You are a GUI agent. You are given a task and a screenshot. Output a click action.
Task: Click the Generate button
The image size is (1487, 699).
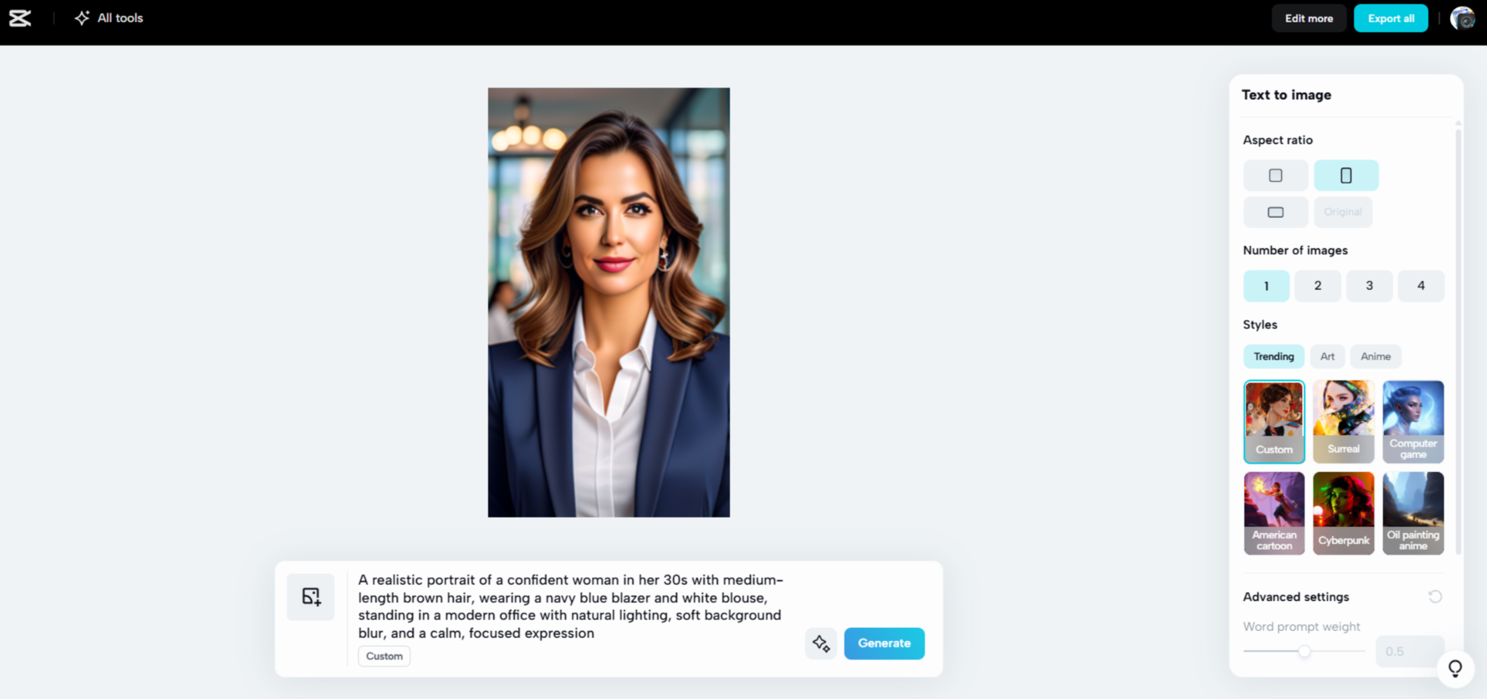pos(884,643)
